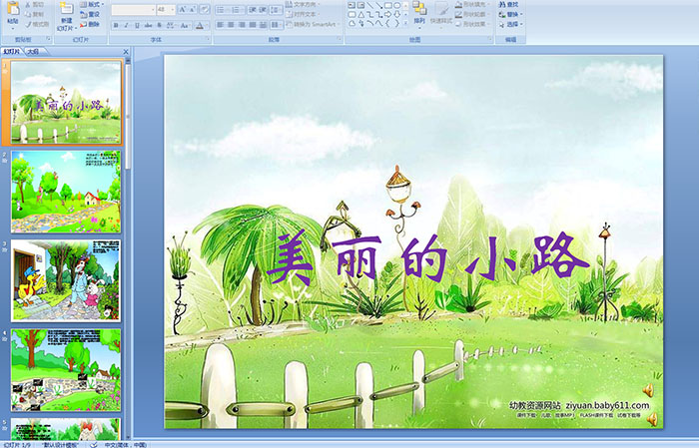699x448 pixels.
Task: Select slide 4 thumbnail
Action: click(x=66, y=369)
